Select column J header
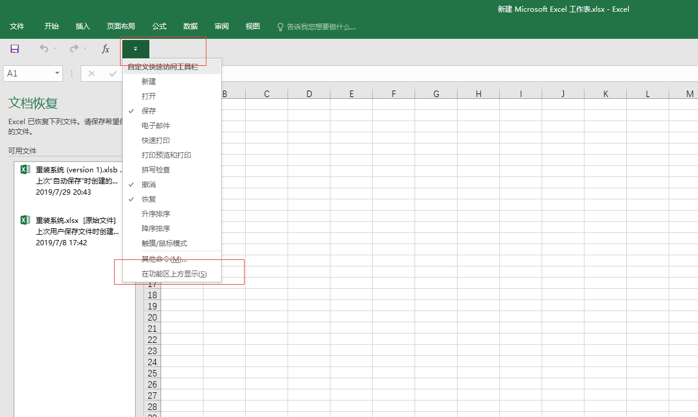Viewport: 698px width, 417px height. [x=563, y=94]
